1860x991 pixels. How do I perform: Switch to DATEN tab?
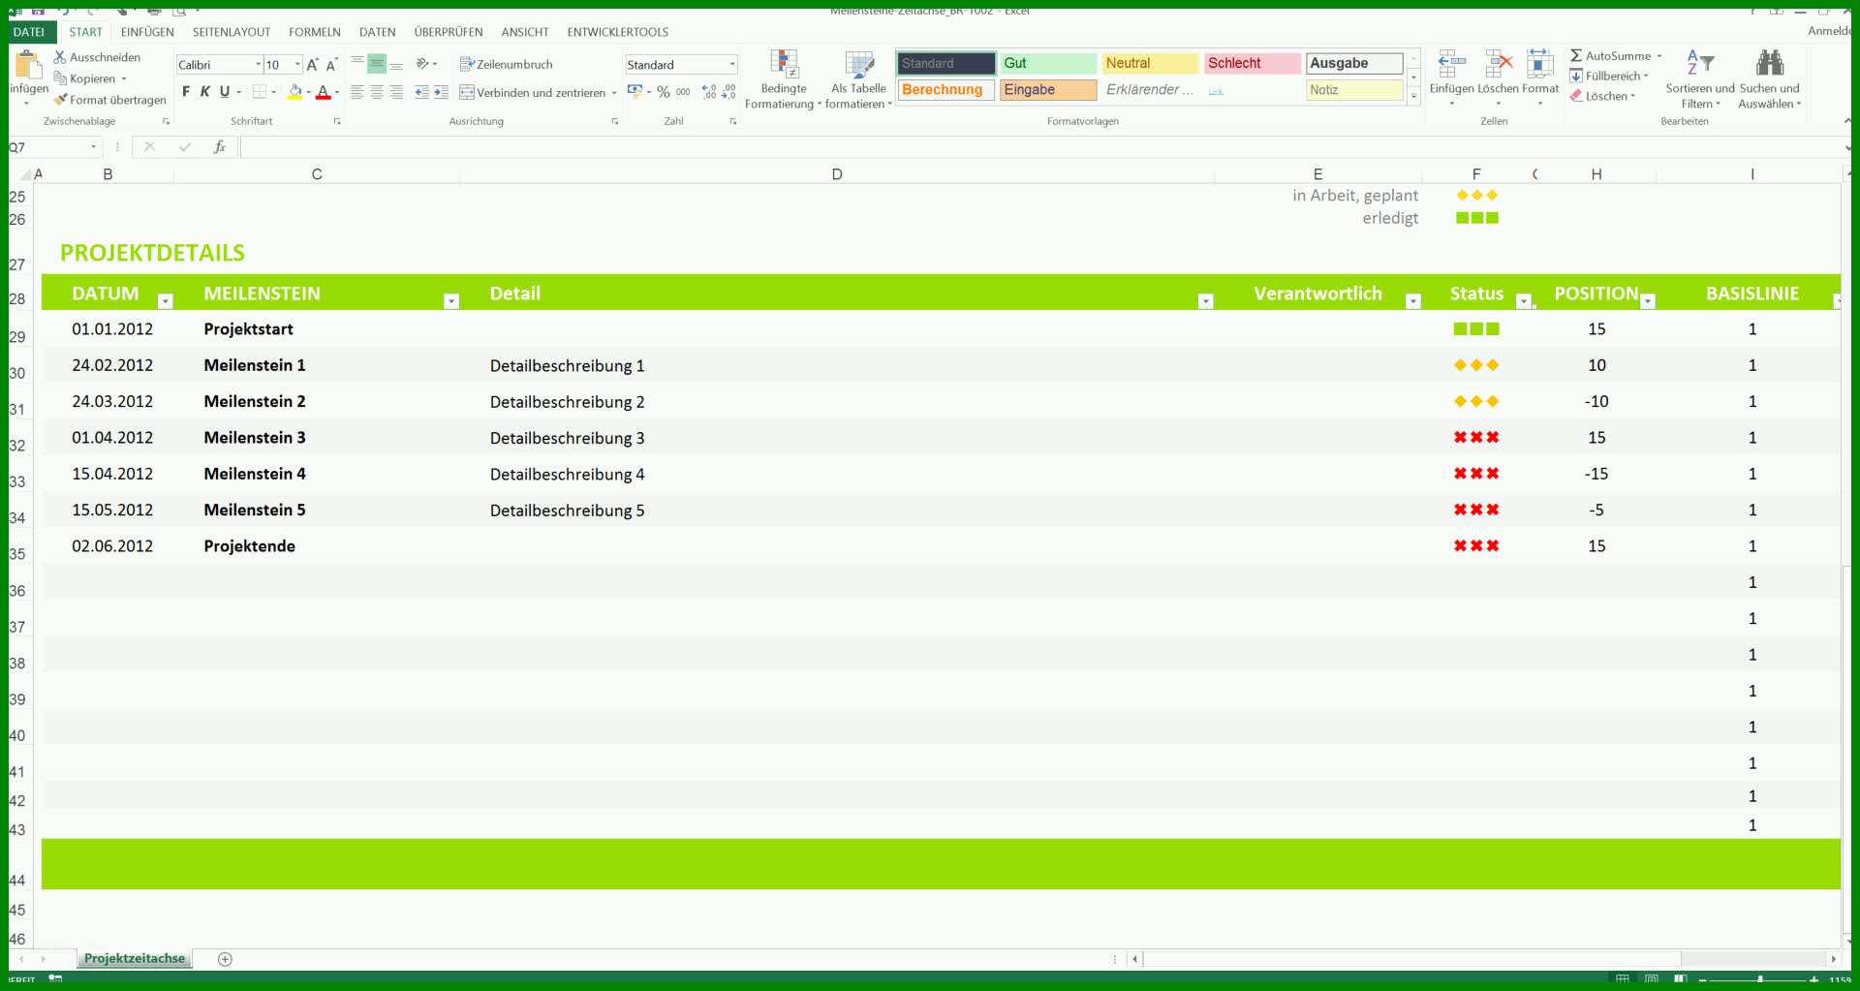click(x=378, y=32)
